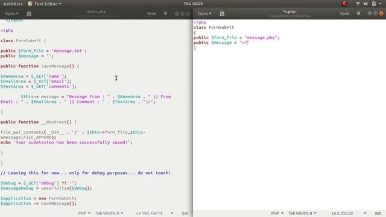Image resolution: width=386 pixels, height=217 pixels.
Task: Click the unserialize($debug) line
Action: tap(46, 188)
